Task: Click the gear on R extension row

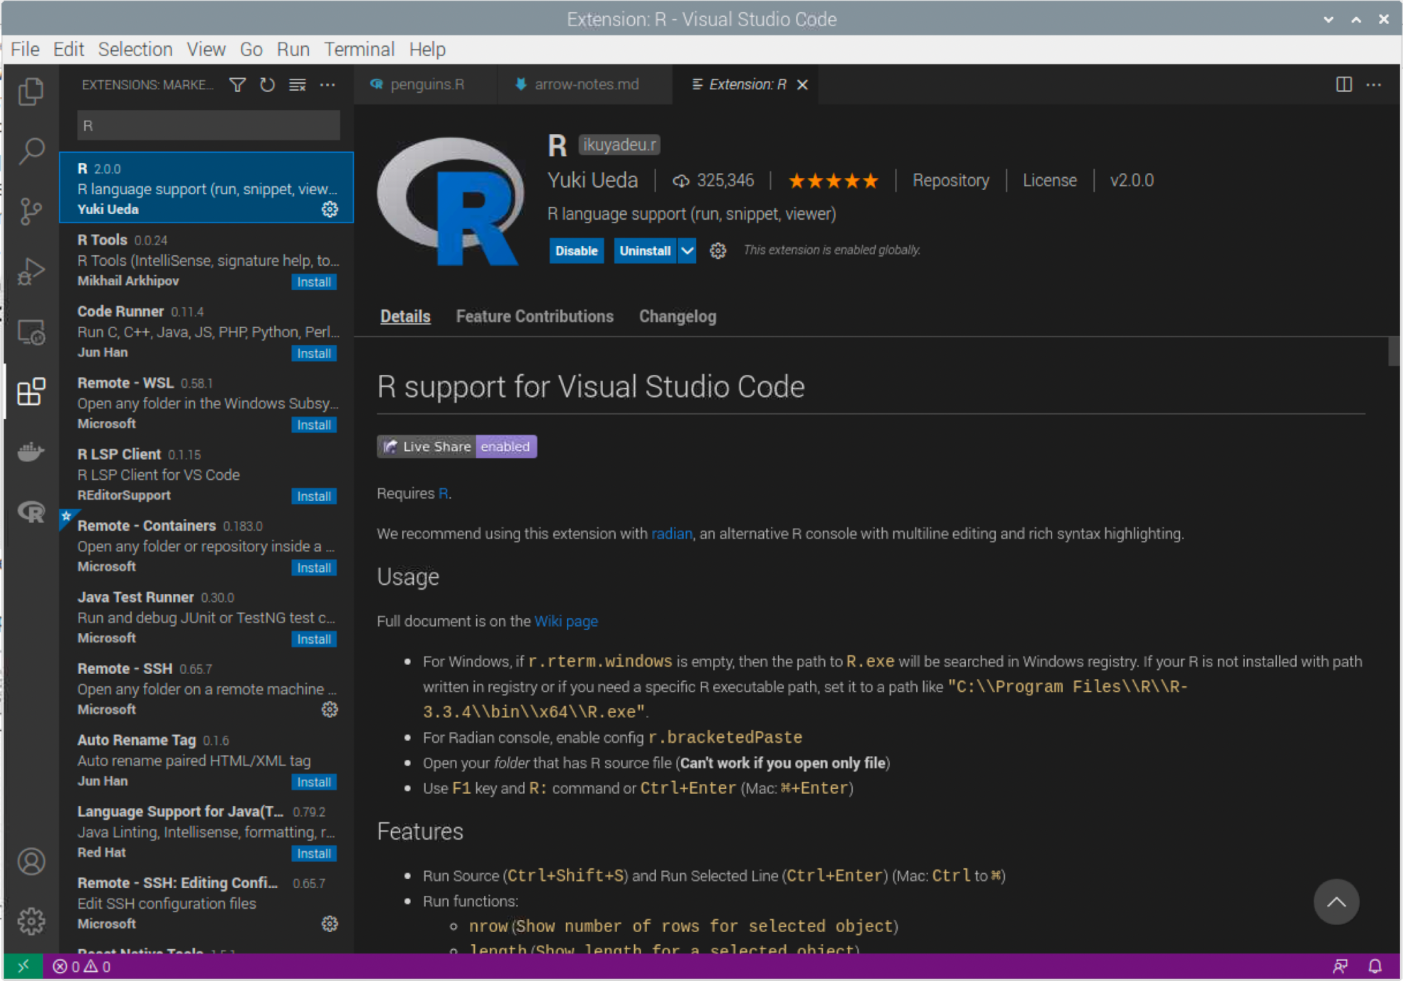Action: point(329,209)
